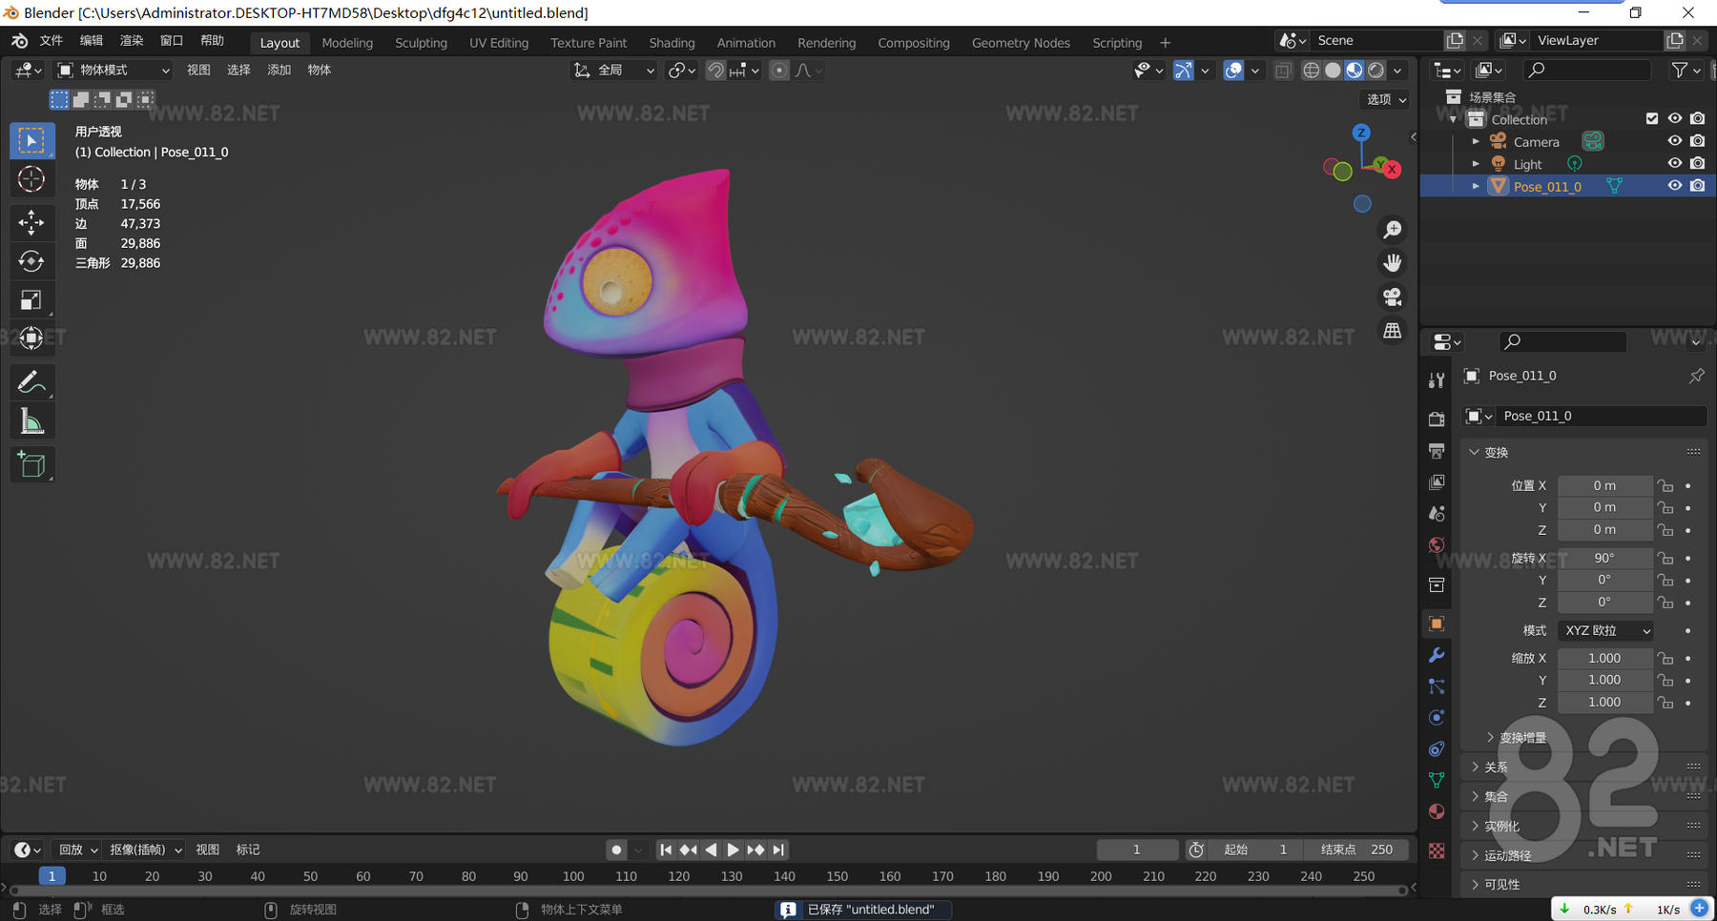Click + to add a new workspace
1717x921 pixels.
pos(1165,42)
